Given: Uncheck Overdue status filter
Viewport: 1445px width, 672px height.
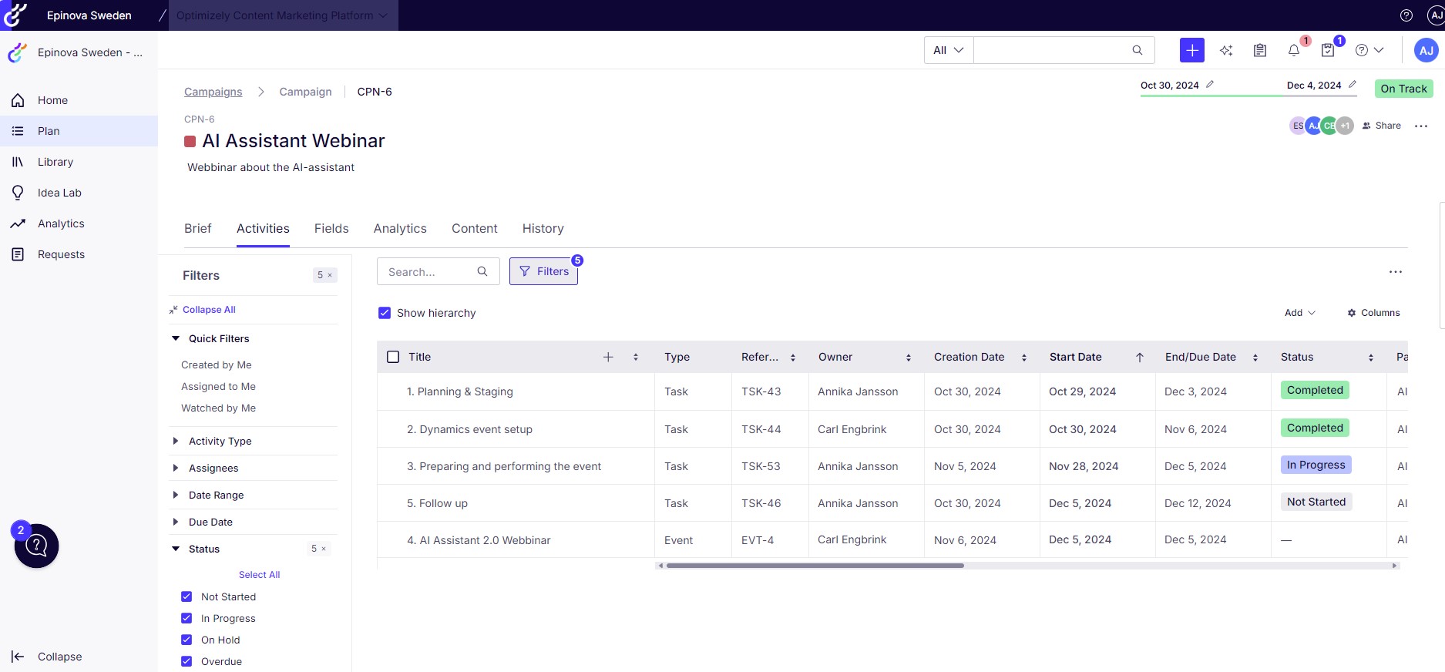Looking at the screenshot, I should pyautogui.click(x=187, y=661).
